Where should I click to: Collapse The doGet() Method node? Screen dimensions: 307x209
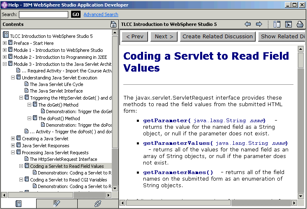point(29,104)
